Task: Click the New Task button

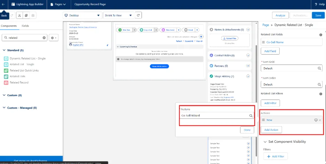Action: [x=125, y=30]
